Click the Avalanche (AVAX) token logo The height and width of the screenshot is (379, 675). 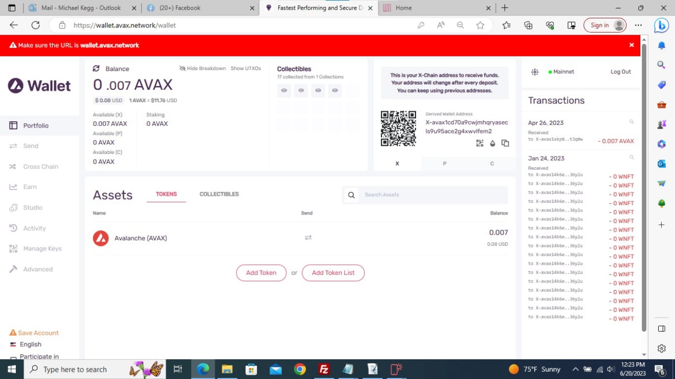[101, 238]
